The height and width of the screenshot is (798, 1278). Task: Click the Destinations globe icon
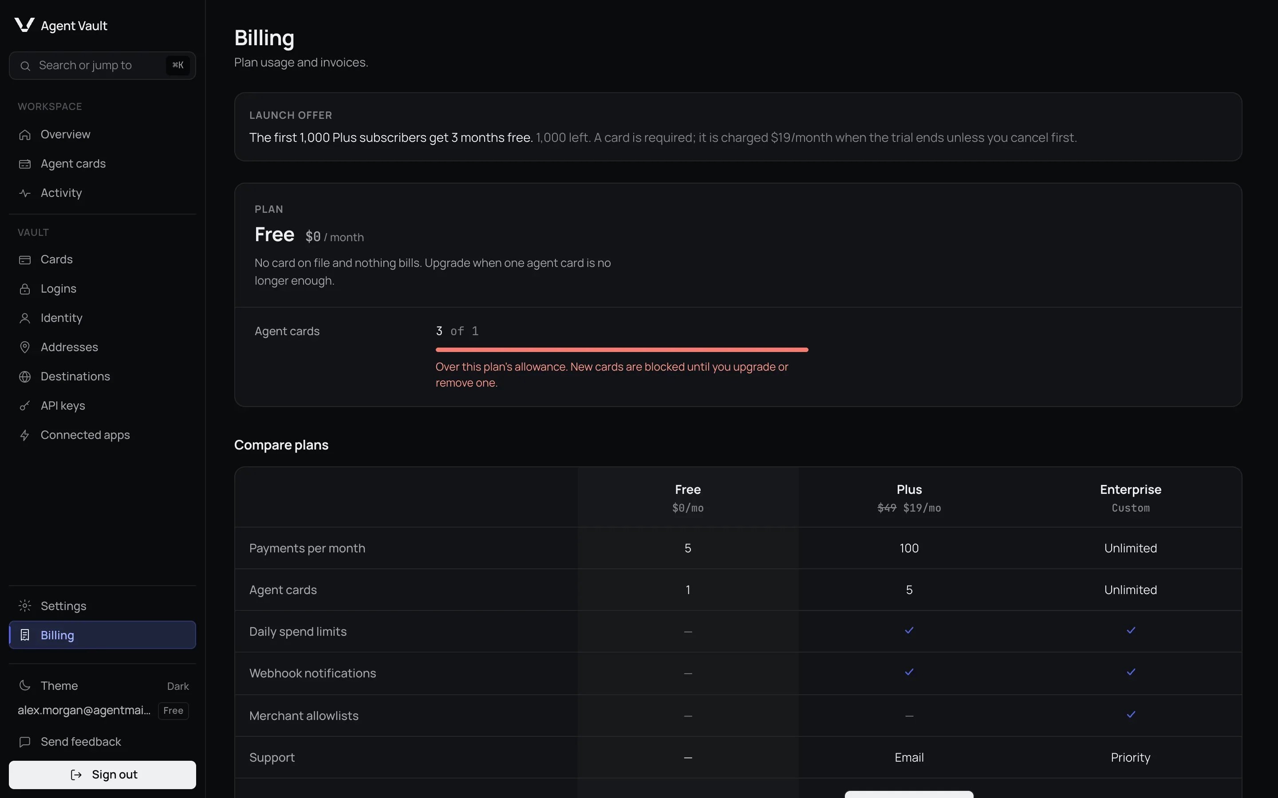point(25,377)
